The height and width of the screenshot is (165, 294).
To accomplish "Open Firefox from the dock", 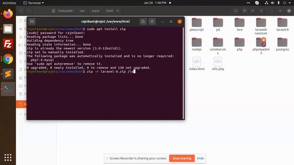I will [x=8, y=14].
